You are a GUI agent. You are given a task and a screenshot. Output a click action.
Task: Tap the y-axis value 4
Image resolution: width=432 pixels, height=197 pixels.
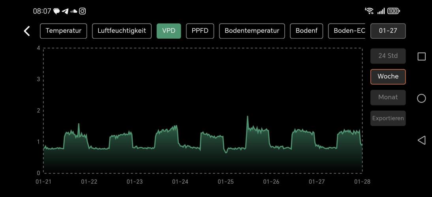coord(38,48)
